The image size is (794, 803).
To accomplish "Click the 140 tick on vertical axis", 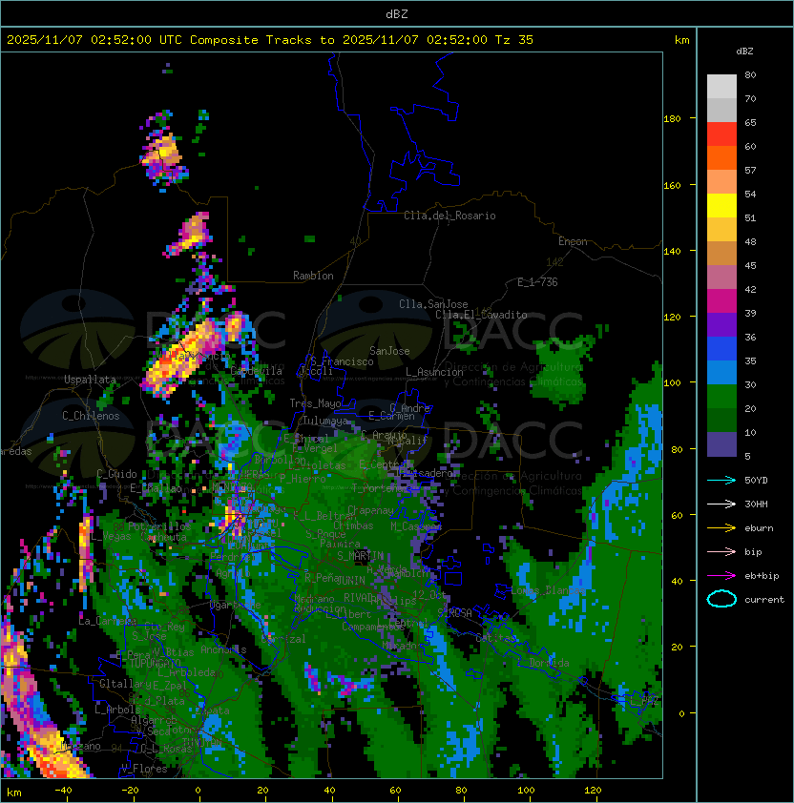I will [672, 251].
